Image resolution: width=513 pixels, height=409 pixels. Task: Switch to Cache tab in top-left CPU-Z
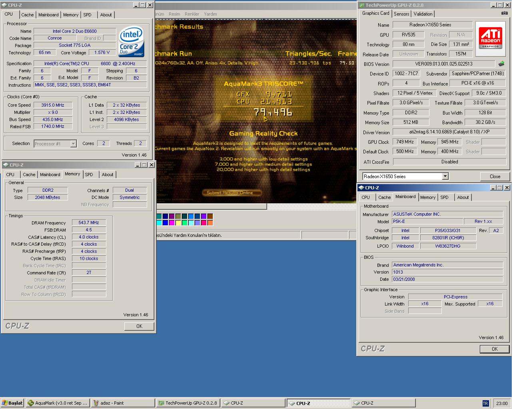point(27,15)
